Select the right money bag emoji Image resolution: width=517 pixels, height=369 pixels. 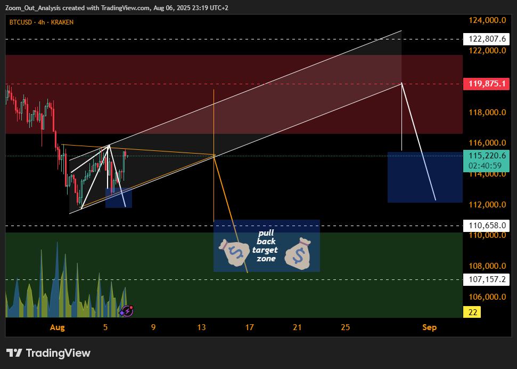coord(298,253)
